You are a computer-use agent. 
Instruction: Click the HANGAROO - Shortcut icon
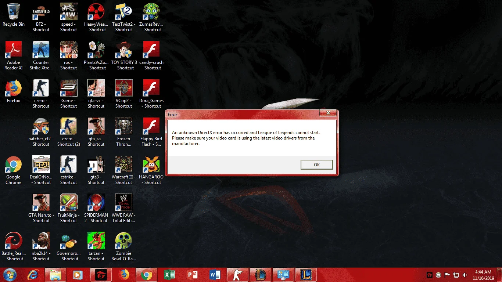point(151,170)
